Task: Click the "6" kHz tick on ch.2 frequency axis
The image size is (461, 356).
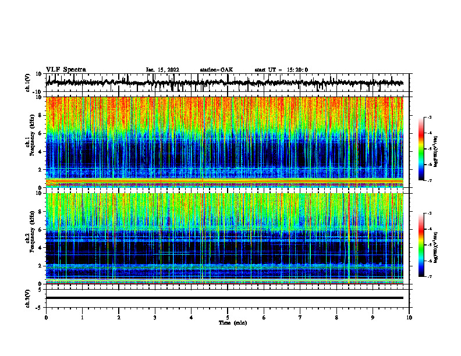Action: (x=41, y=229)
